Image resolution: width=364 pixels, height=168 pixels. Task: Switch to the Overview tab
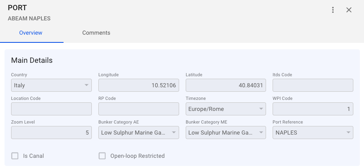[x=31, y=33]
